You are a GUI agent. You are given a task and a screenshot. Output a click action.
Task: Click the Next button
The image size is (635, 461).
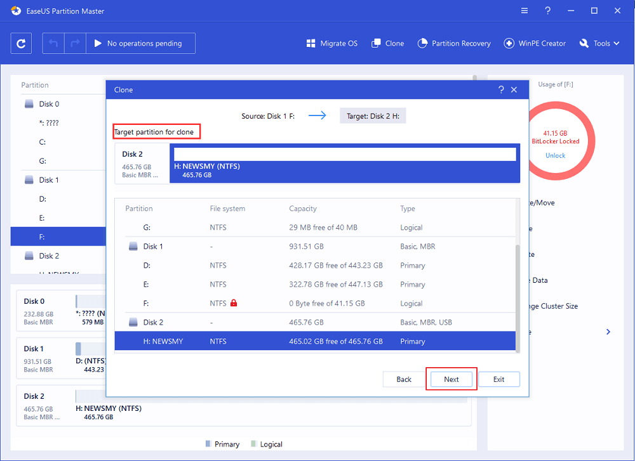click(451, 379)
